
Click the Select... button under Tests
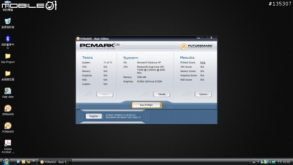click(105, 94)
